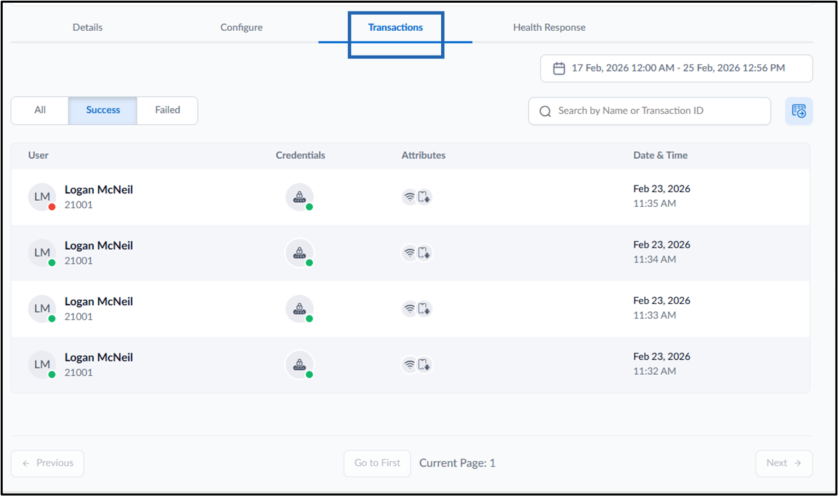Screen dimensions: 838x496
Task: Select the Success filter
Action: coord(103,110)
